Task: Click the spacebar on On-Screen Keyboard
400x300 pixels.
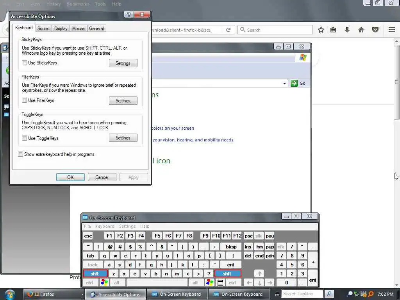Action: (157, 283)
